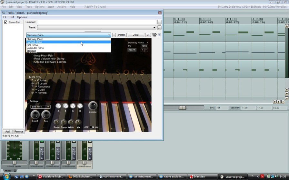The width and height of the screenshot is (289, 180).
Task: Go to previous program with the left-arrow button
Action: point(142,50)
